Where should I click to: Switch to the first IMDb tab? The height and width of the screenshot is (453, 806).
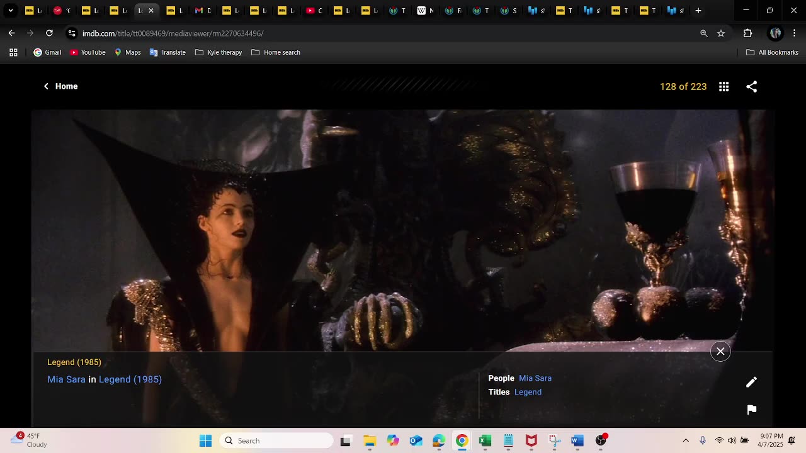click(x=34, y=11)
